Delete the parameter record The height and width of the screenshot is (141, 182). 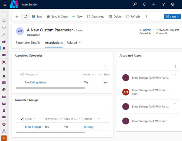(x=115, y=17)
